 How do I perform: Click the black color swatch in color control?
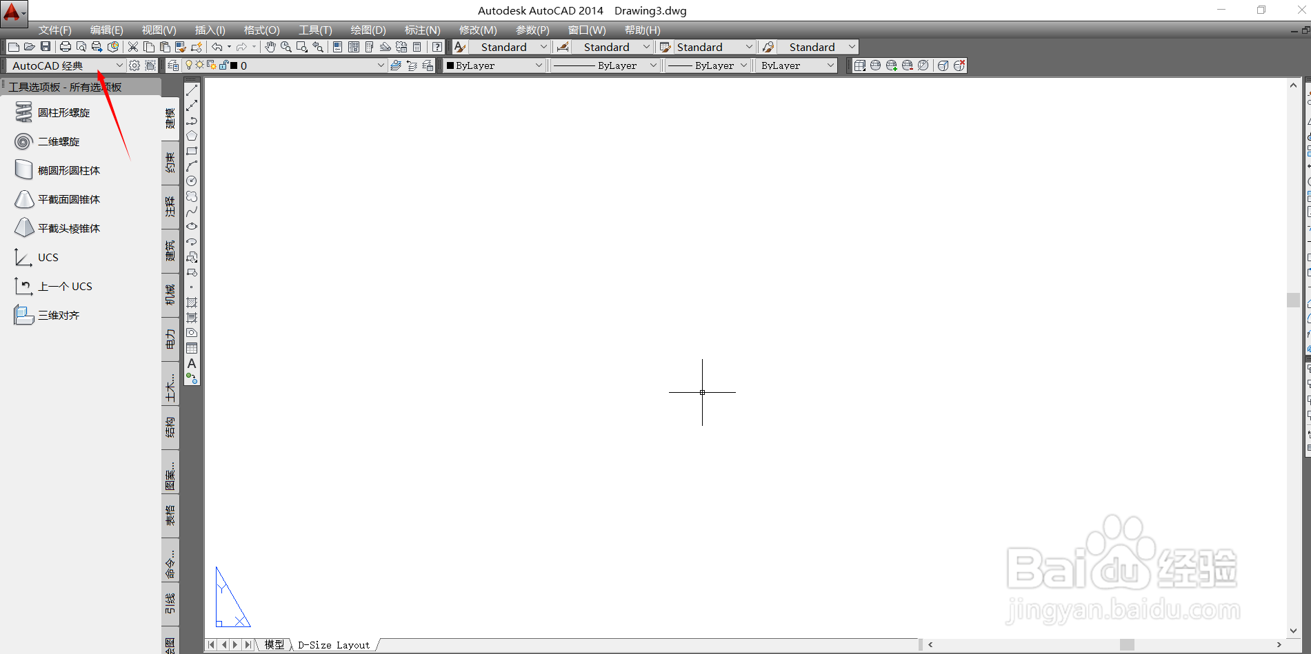[450, 65]
